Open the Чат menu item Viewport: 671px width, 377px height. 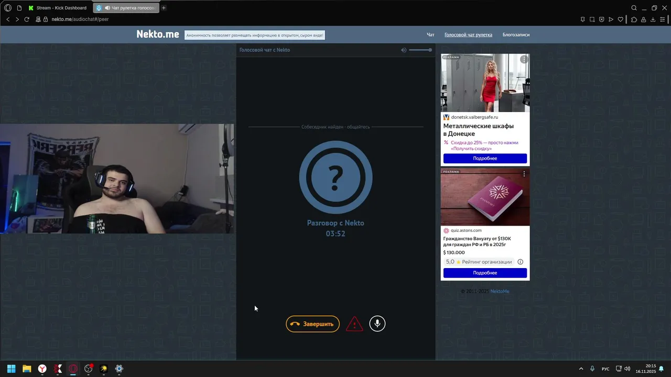click(430, 35)
